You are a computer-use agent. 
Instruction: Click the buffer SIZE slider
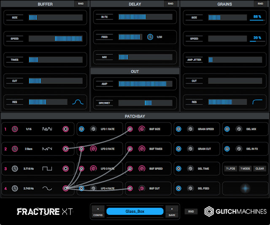[x=56, y=17]
